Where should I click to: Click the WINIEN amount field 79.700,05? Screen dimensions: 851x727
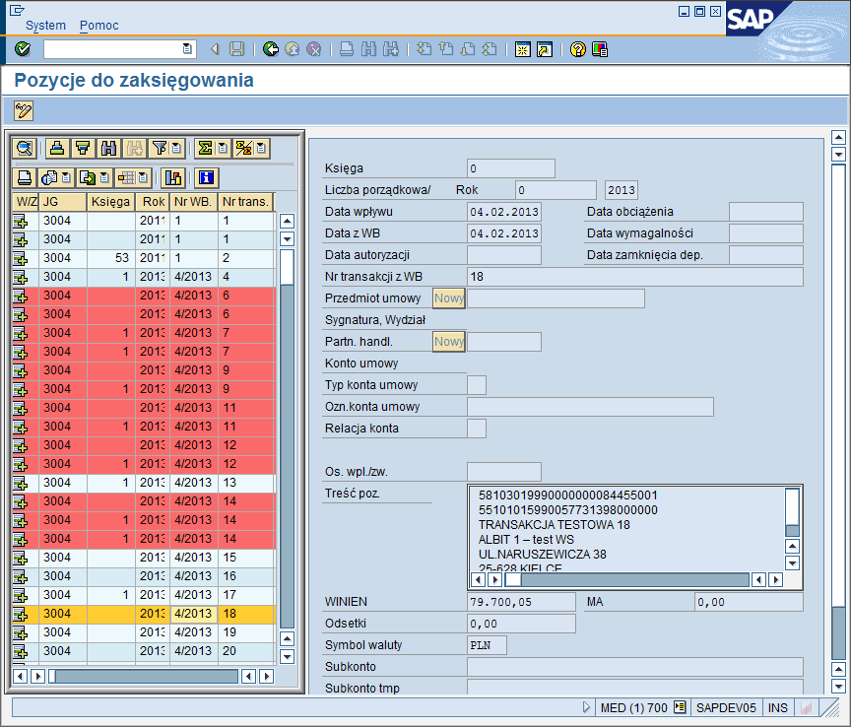pyautogui.click(x=521, y=602)
